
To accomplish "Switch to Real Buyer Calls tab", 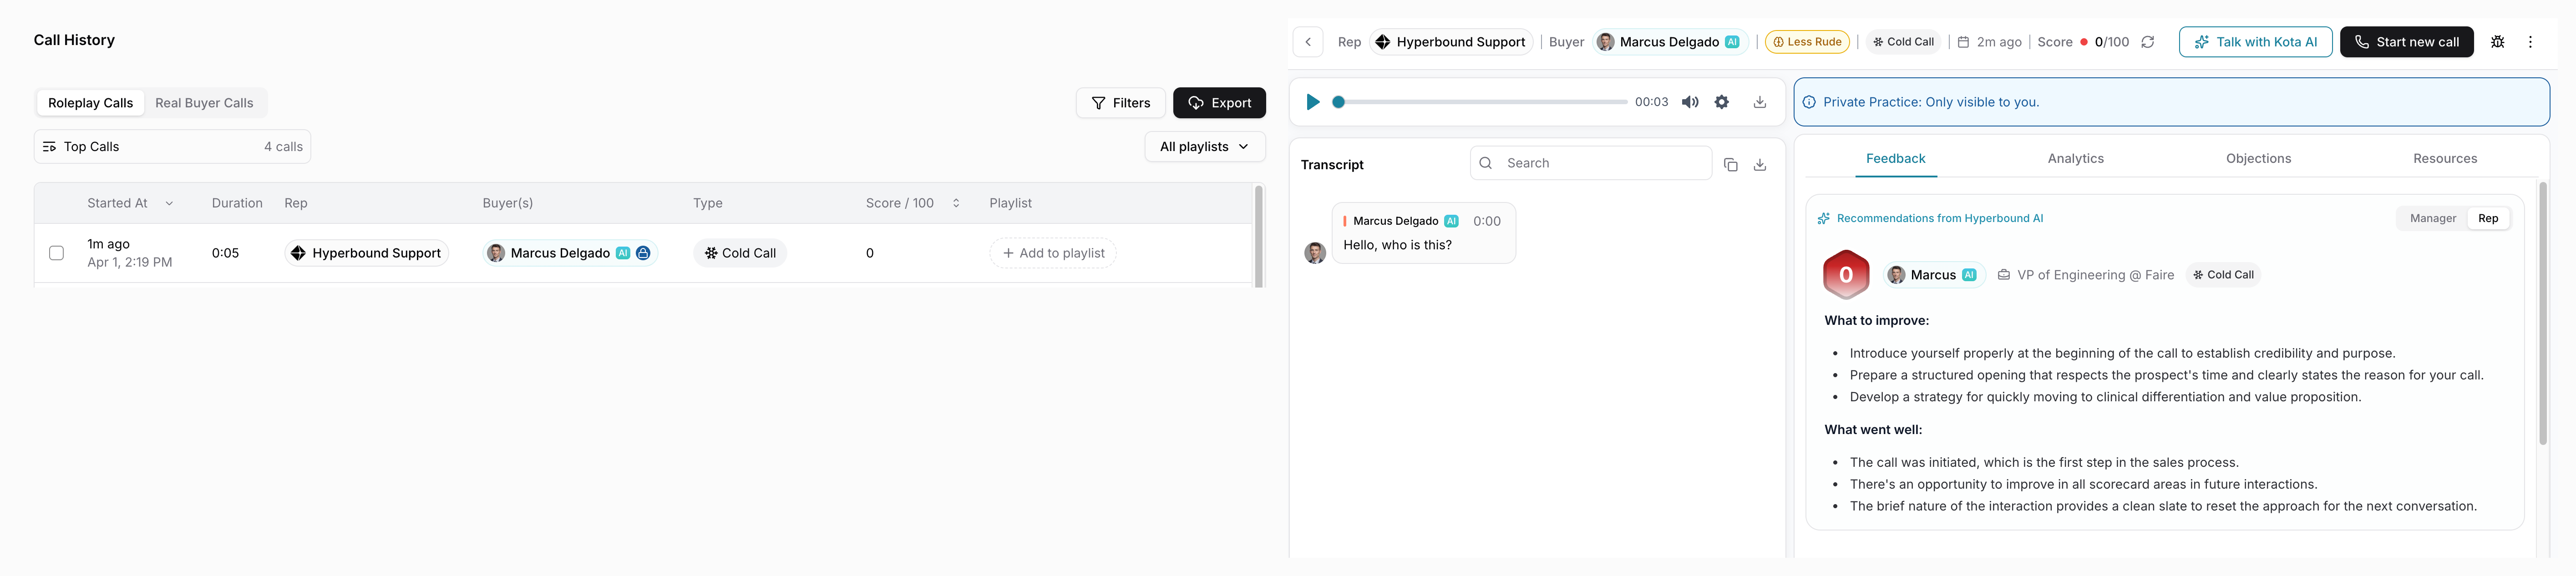I will pos(204,103).
